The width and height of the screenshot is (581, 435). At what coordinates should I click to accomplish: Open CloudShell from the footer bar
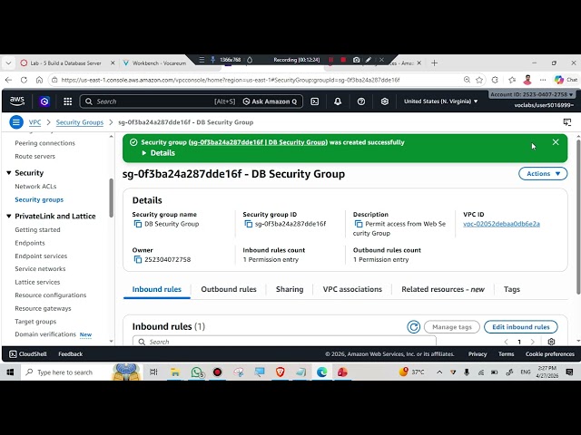coord(28,354)
